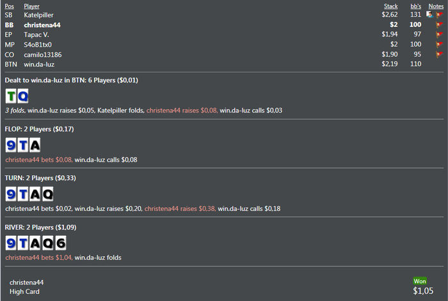This screenshot has height=301, width=448.
Task: Click the Queen card in the turn row
Action: click(x=47, y=194)
